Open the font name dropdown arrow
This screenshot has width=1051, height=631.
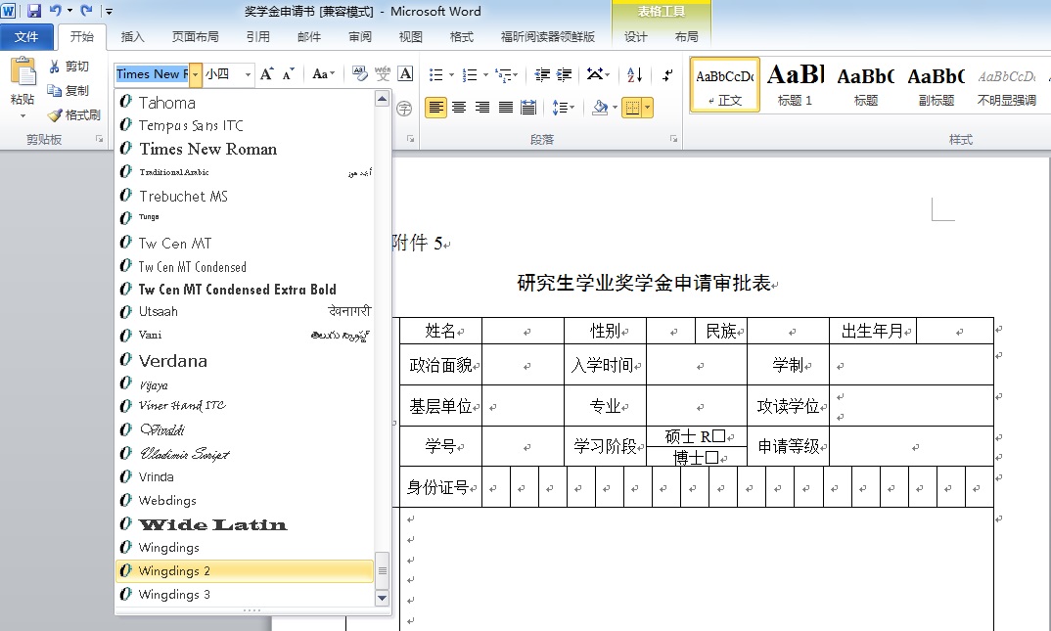pos(195,74)
